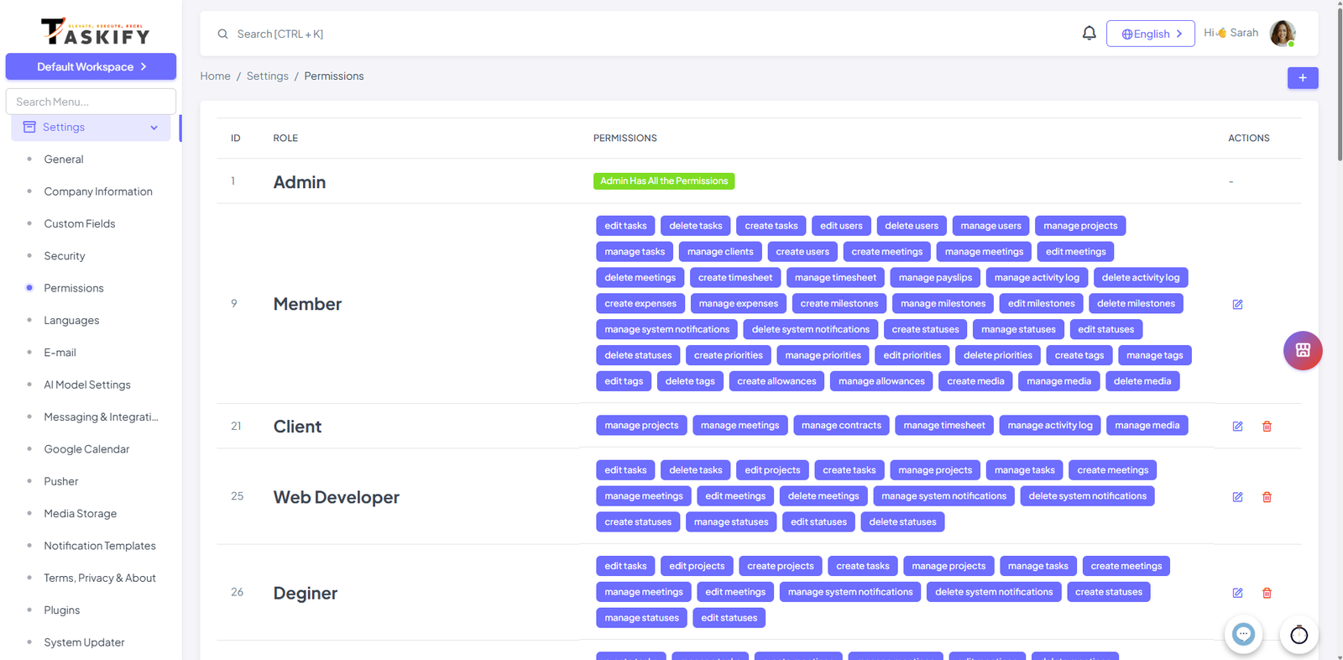Open Custom Fields settings
This screenshot has height=660, width=1343.
80,223
